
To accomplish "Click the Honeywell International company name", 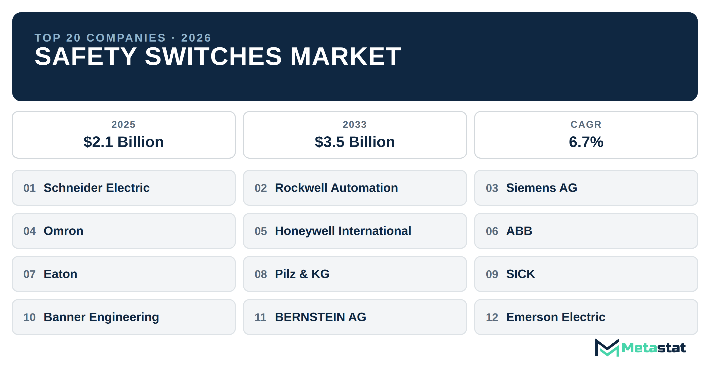I will click(x=343, y=231).
